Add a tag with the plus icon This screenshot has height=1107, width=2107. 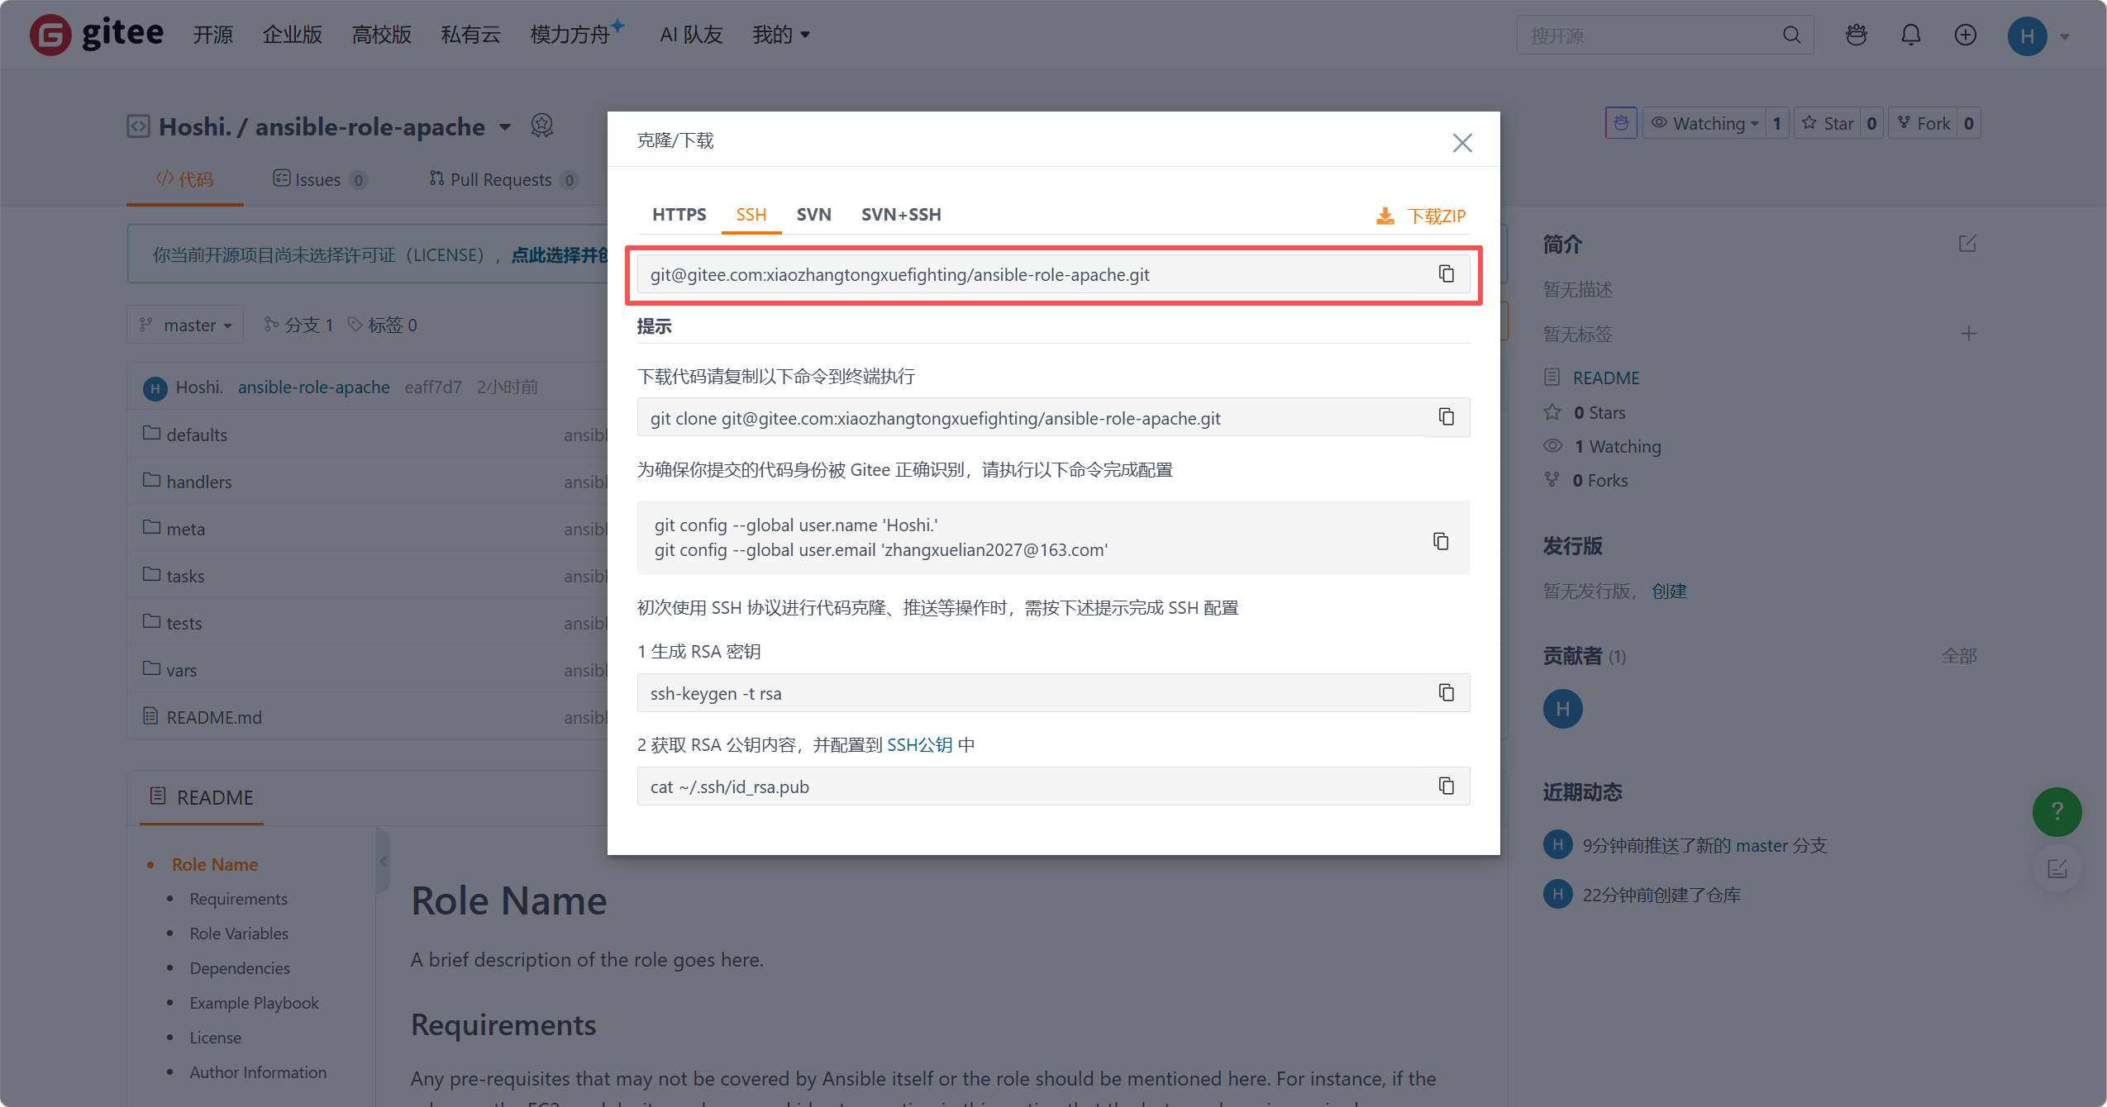(x=1968, y=334)
